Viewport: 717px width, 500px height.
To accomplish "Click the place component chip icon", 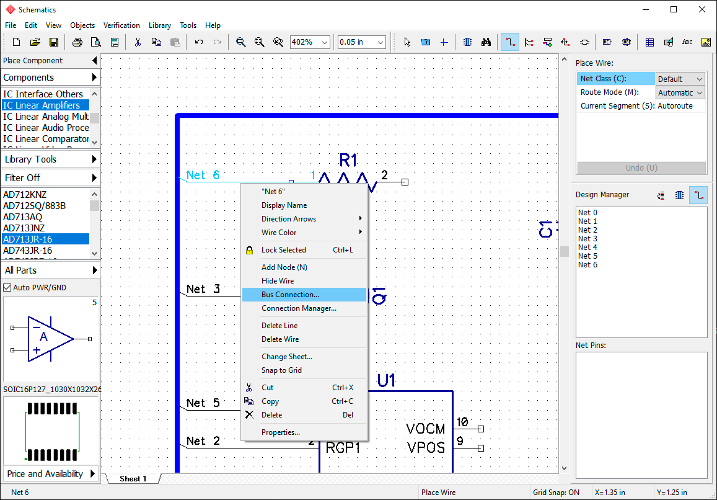I will [x=467, y=42].
